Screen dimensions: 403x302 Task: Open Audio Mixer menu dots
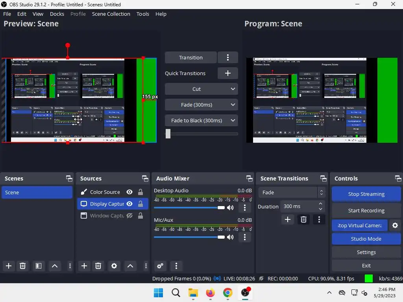pos(176,266)
